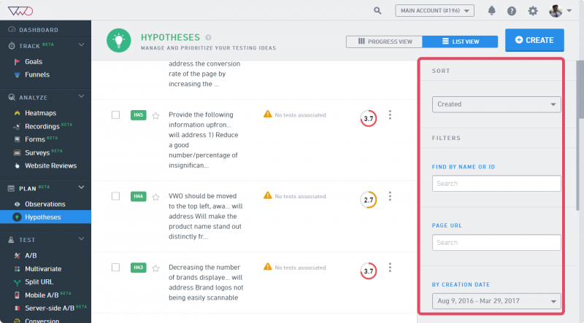
Task: Star the H44 hypothesis
Action: pos(155,197)
